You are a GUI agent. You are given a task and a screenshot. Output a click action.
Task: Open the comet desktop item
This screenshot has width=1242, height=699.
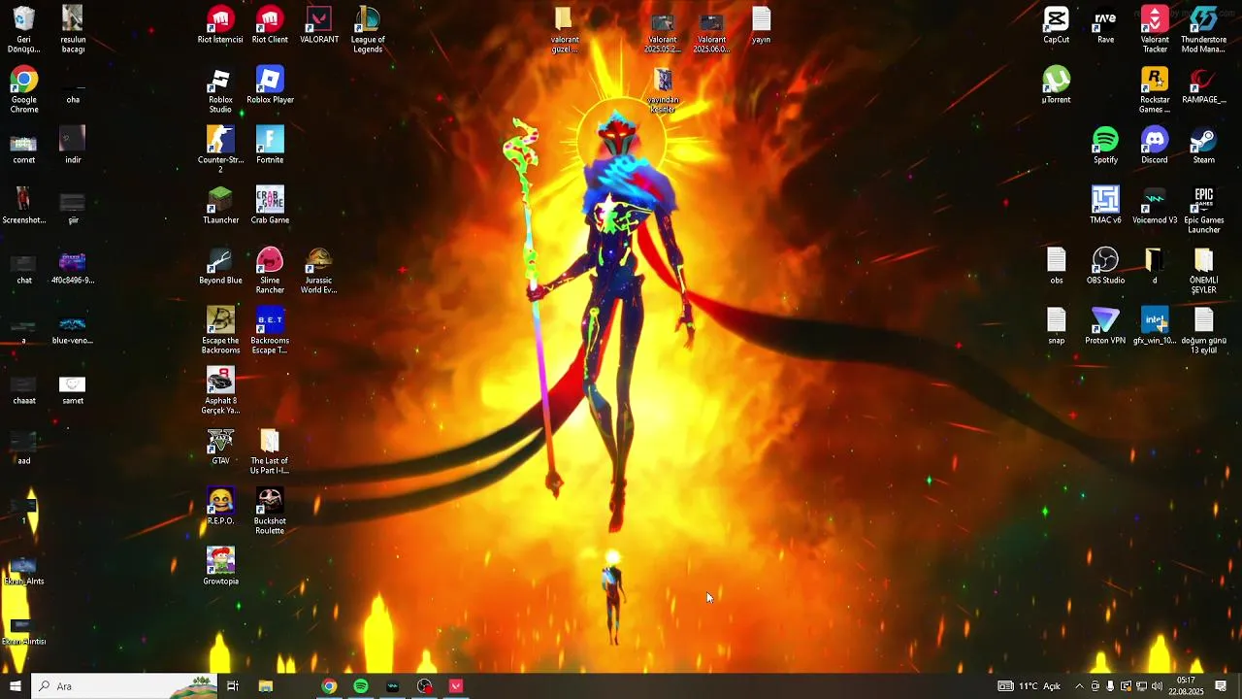click(24, 146)
